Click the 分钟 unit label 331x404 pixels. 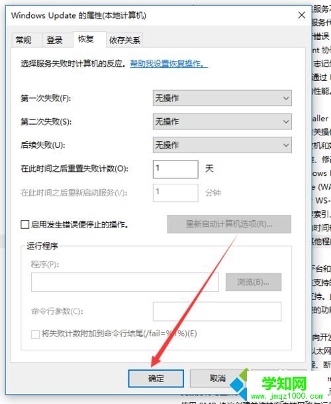pyautogui.click(x=213, y=193)
